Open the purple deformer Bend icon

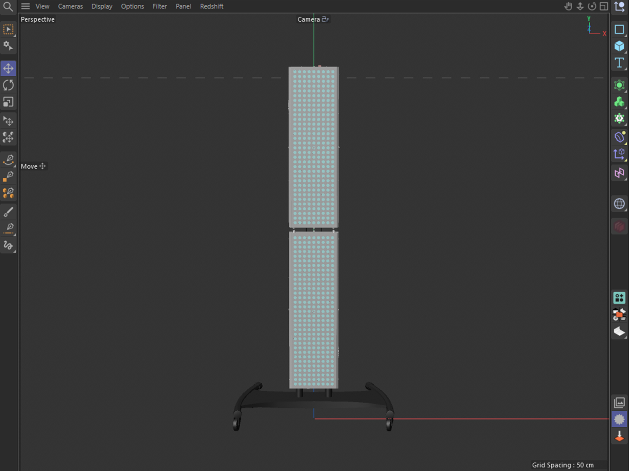(619, 137)
